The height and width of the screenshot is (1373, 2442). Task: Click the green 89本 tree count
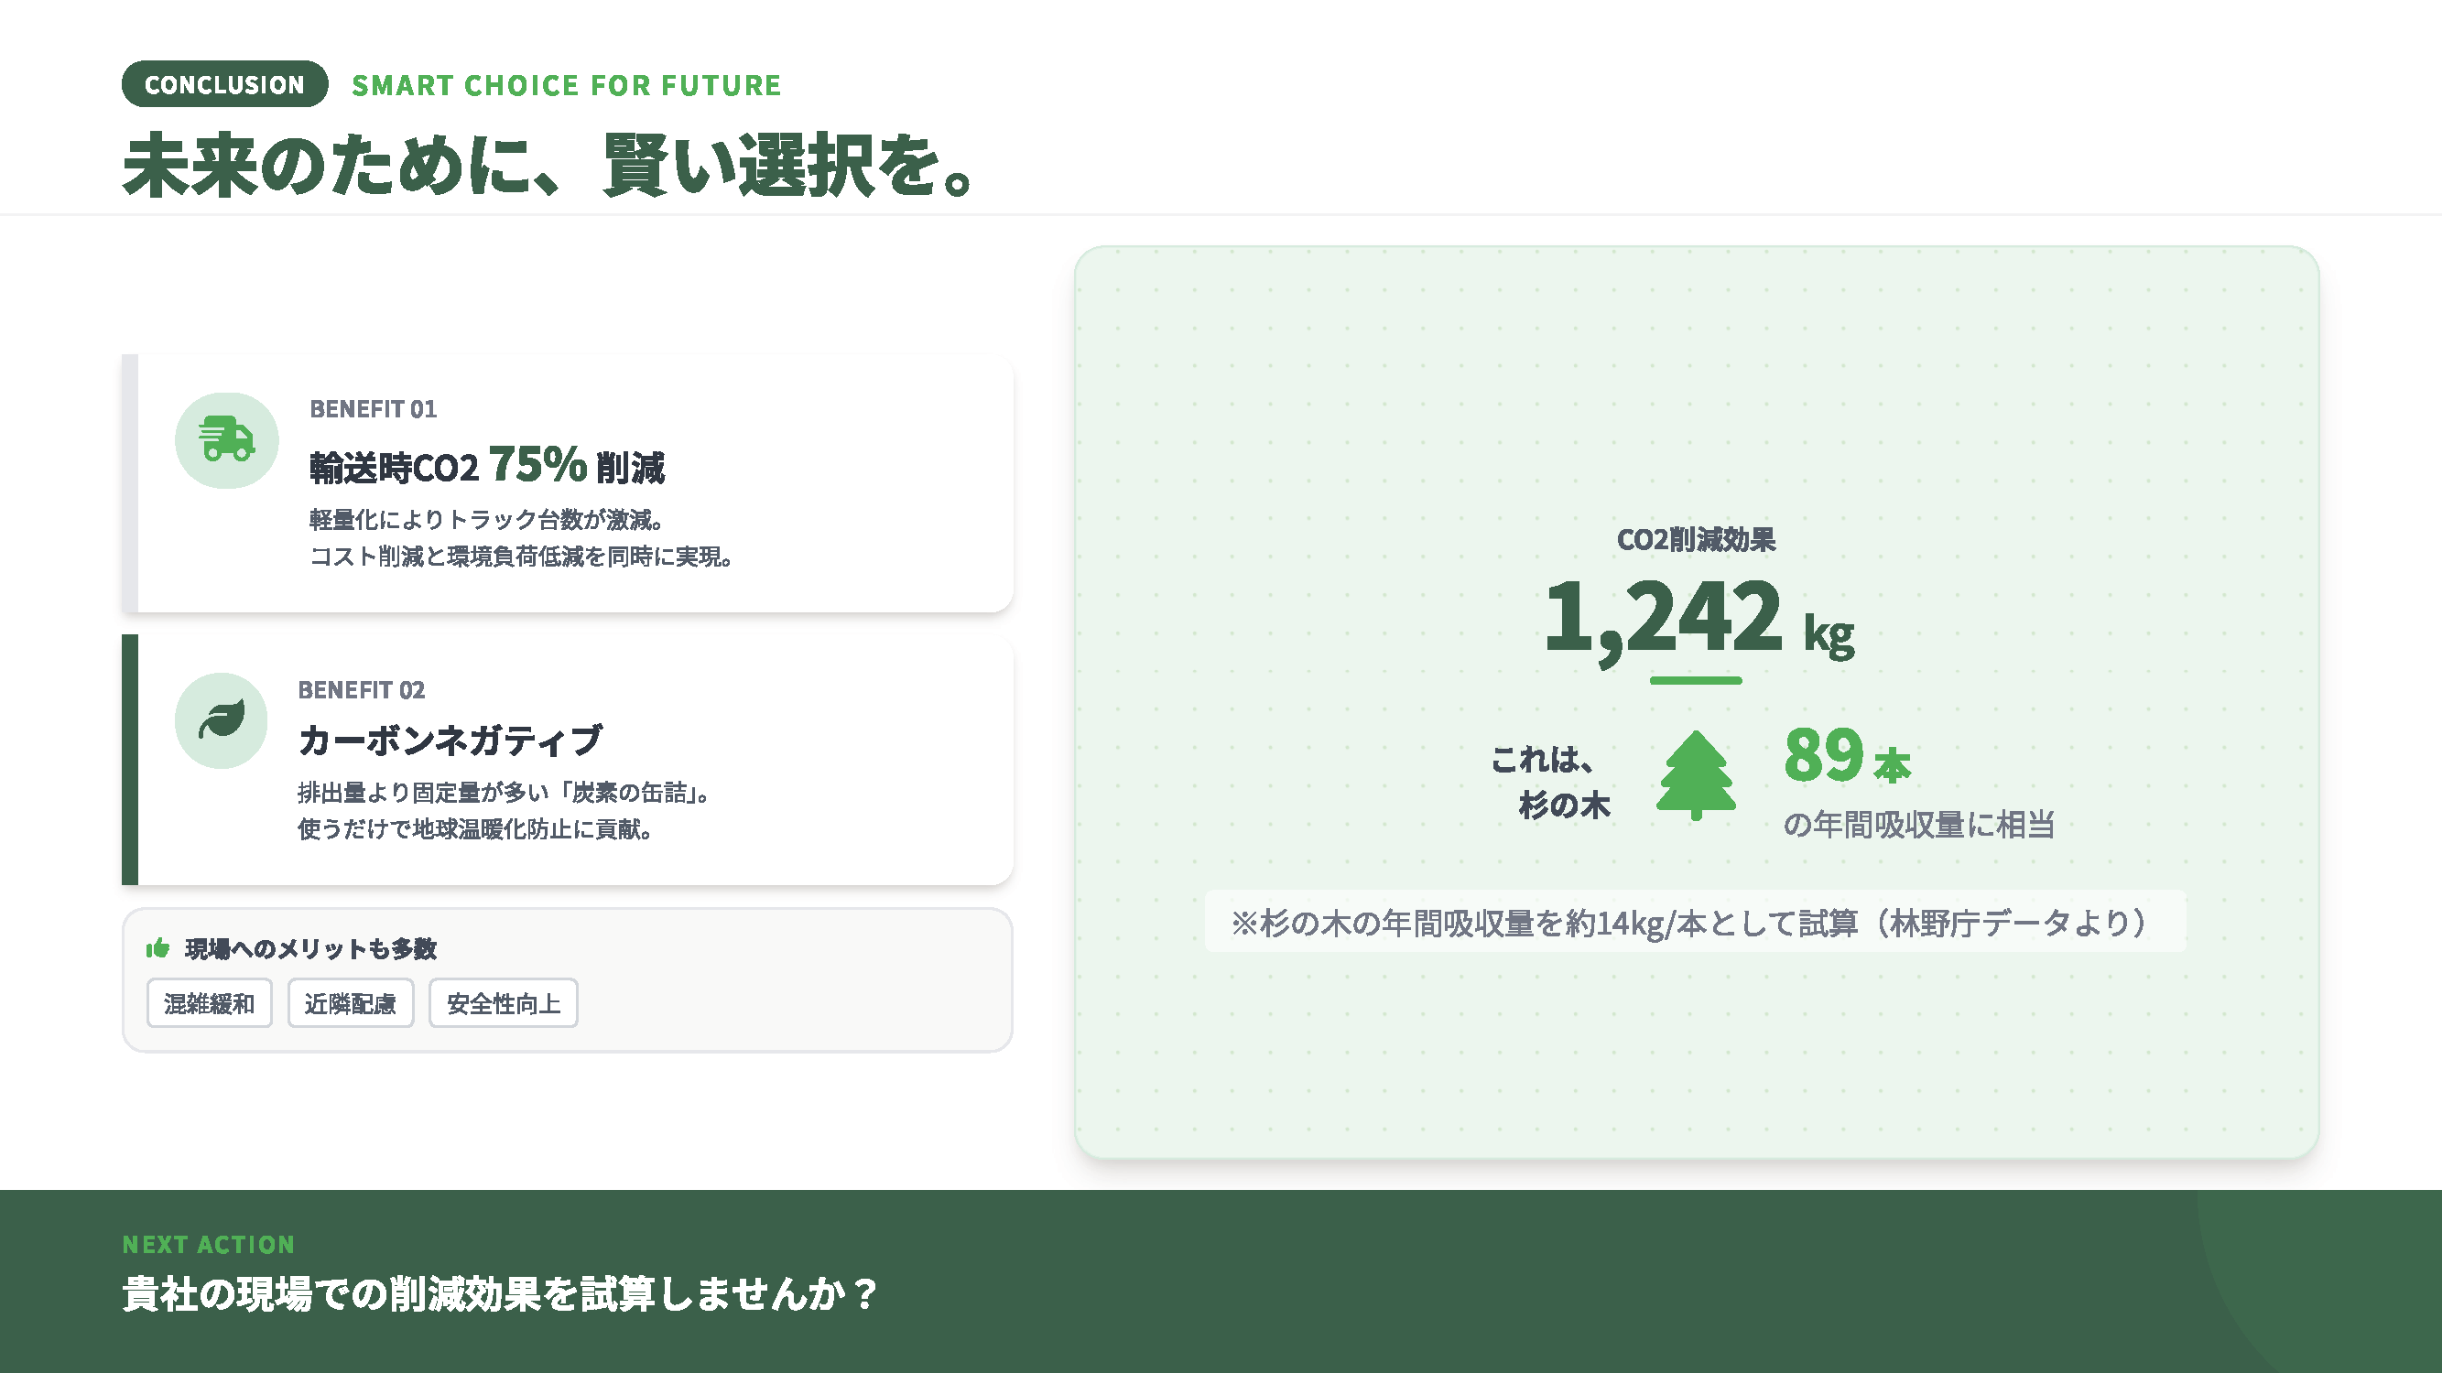pyautogui.click(x=1846, y=756)
